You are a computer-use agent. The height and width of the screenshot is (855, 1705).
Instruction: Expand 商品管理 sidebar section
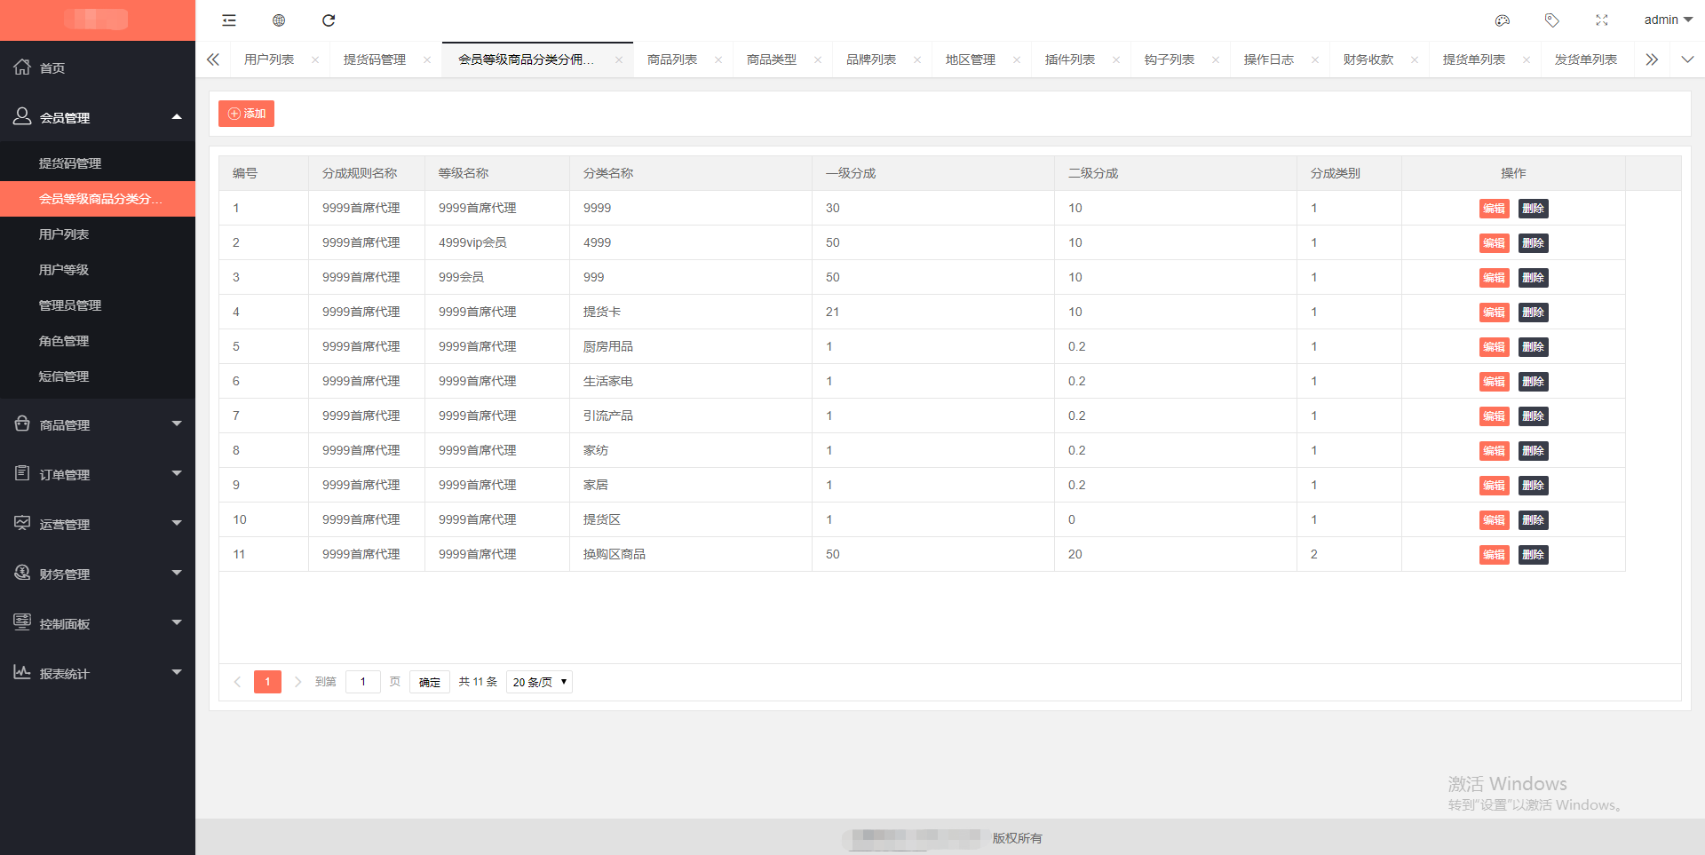98,424
